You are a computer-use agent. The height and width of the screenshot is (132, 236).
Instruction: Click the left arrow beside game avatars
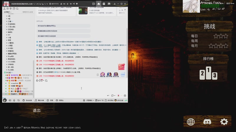coord(98,75)
